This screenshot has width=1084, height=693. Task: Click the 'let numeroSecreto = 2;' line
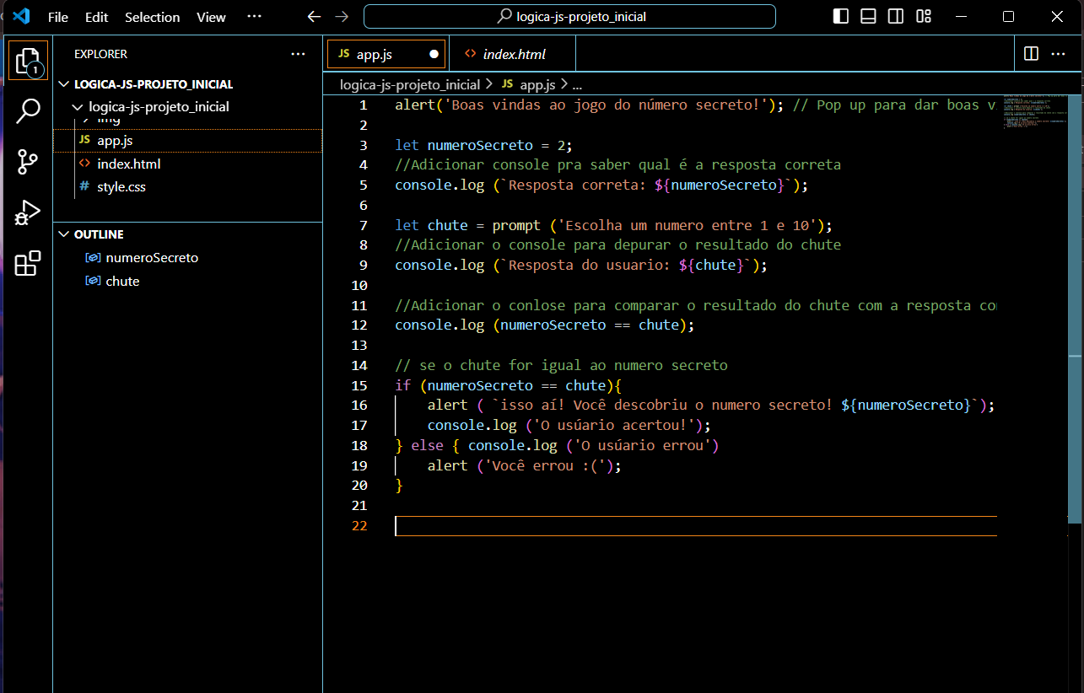[484, 145]
